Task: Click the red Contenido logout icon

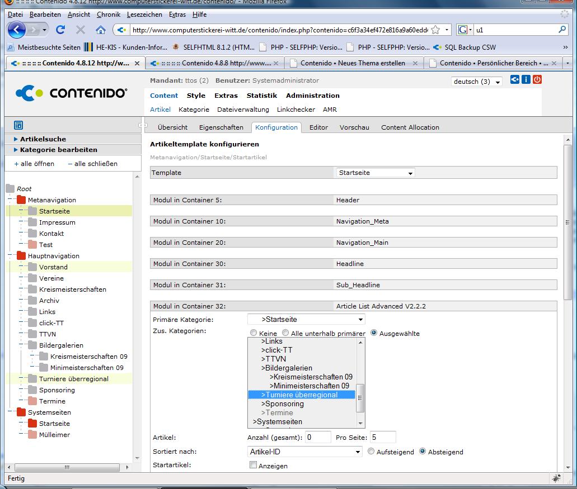Action: [x=537, y=80]
